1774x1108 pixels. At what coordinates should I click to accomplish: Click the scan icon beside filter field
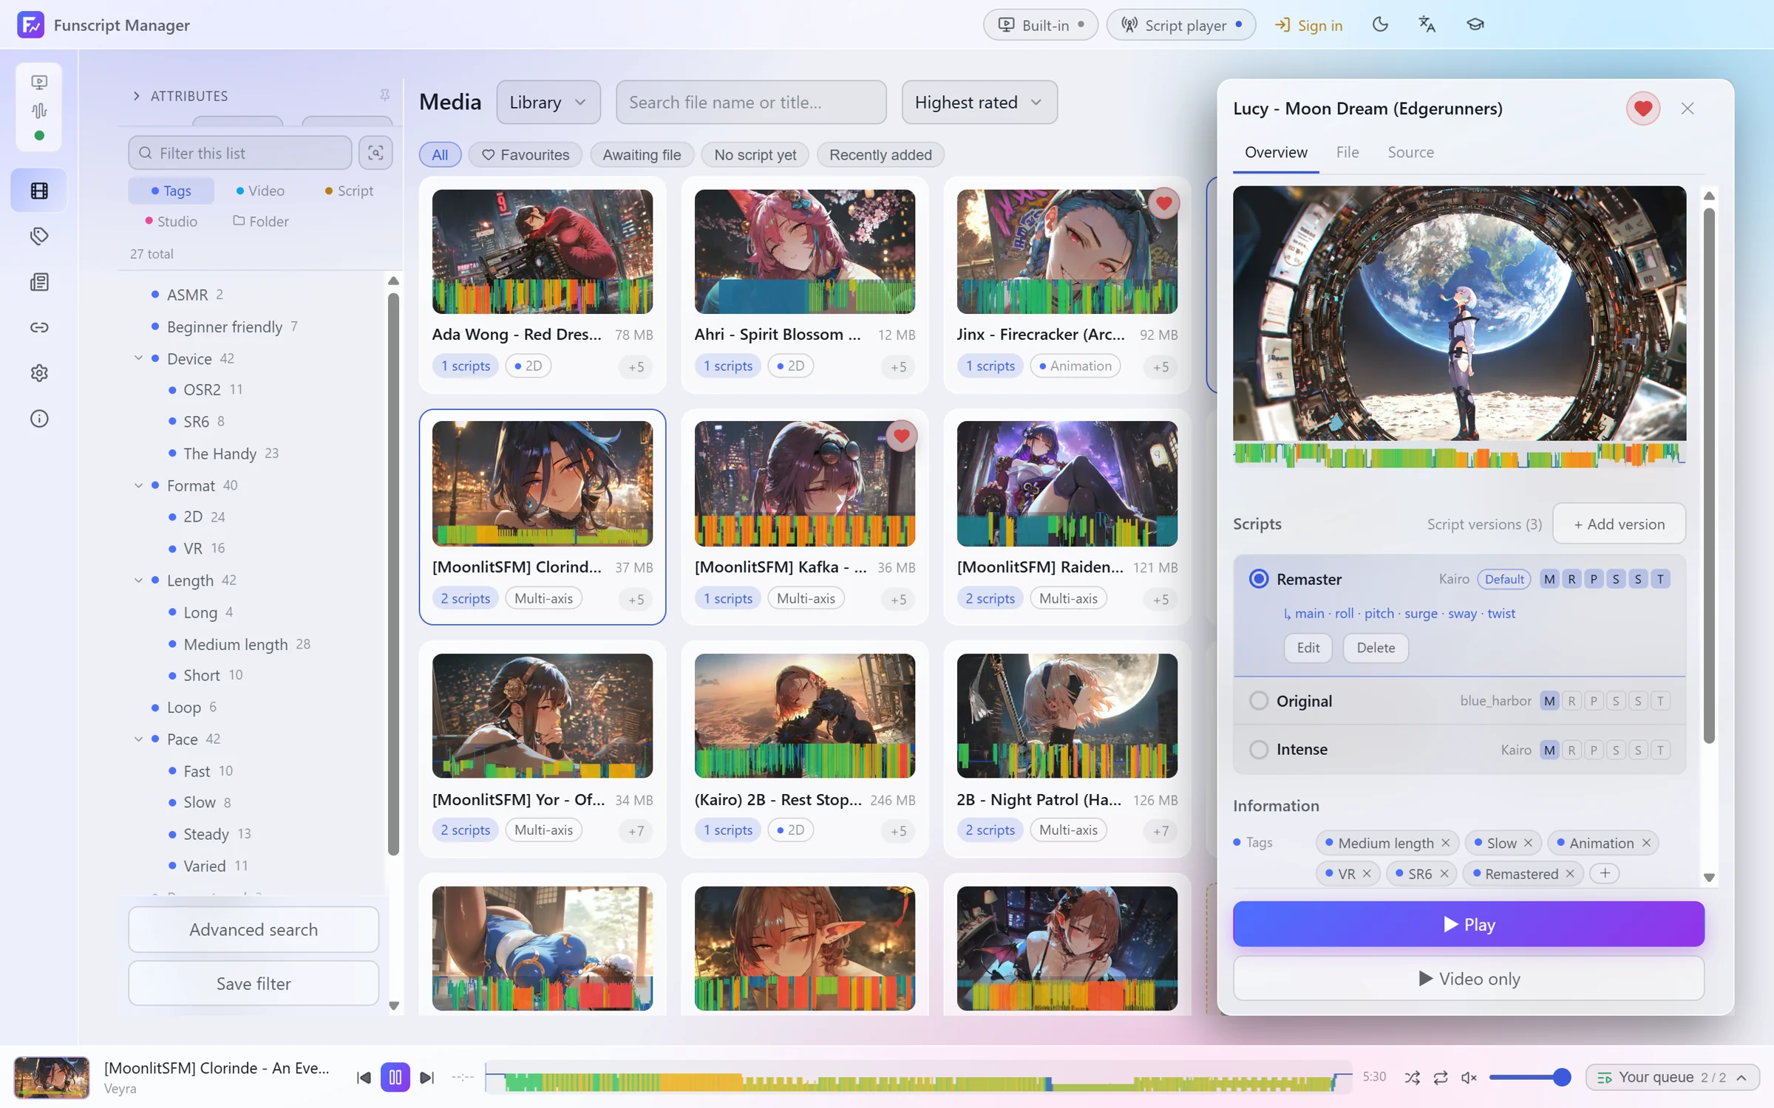[375, 153]
